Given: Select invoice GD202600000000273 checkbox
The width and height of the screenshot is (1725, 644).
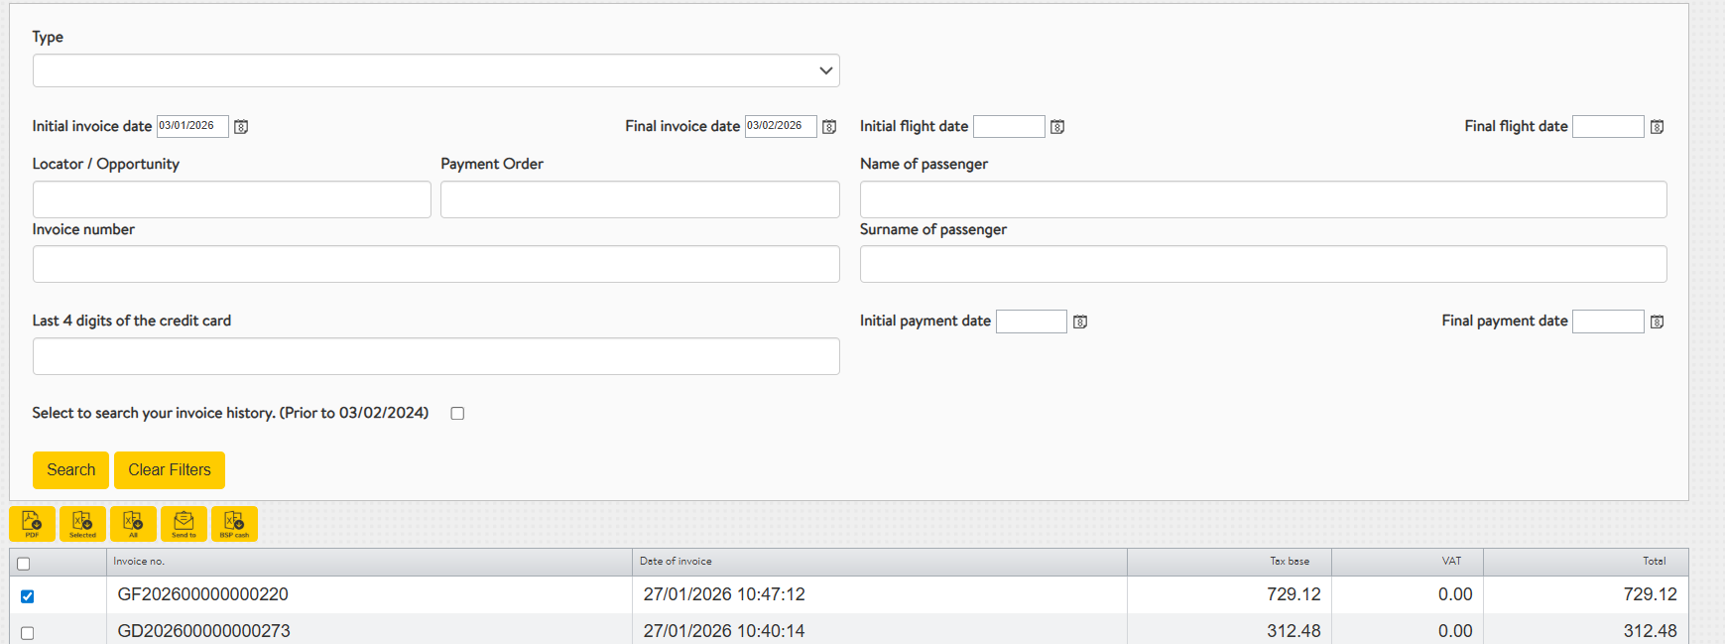Looking at the screenshot, I should tap(28, 633).
